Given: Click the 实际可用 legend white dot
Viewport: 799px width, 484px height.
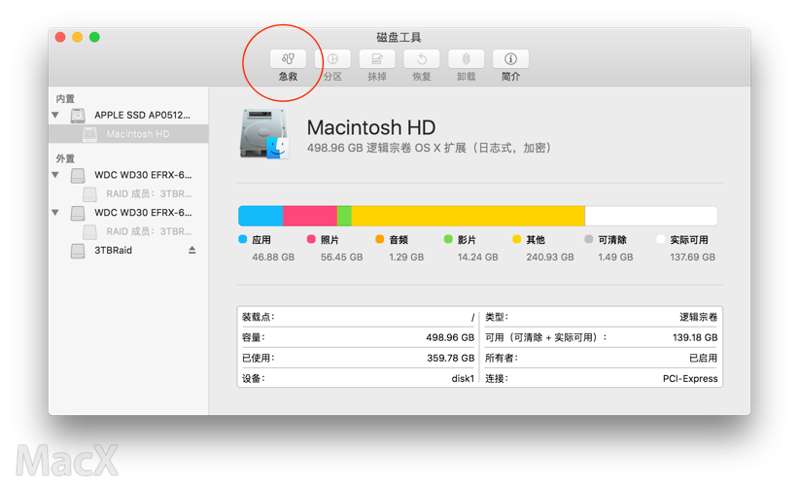Looking at the screenshot, I should point(660,239).
